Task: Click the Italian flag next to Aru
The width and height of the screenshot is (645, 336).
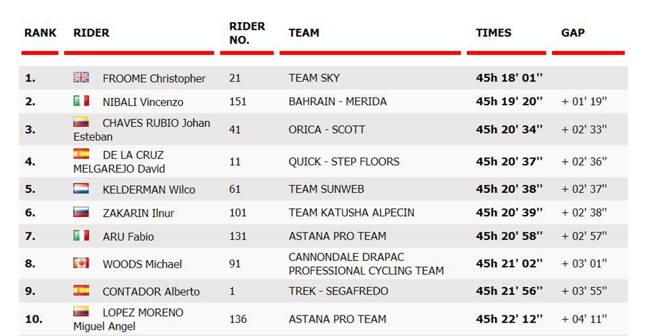Action: (x=81, y=236)
